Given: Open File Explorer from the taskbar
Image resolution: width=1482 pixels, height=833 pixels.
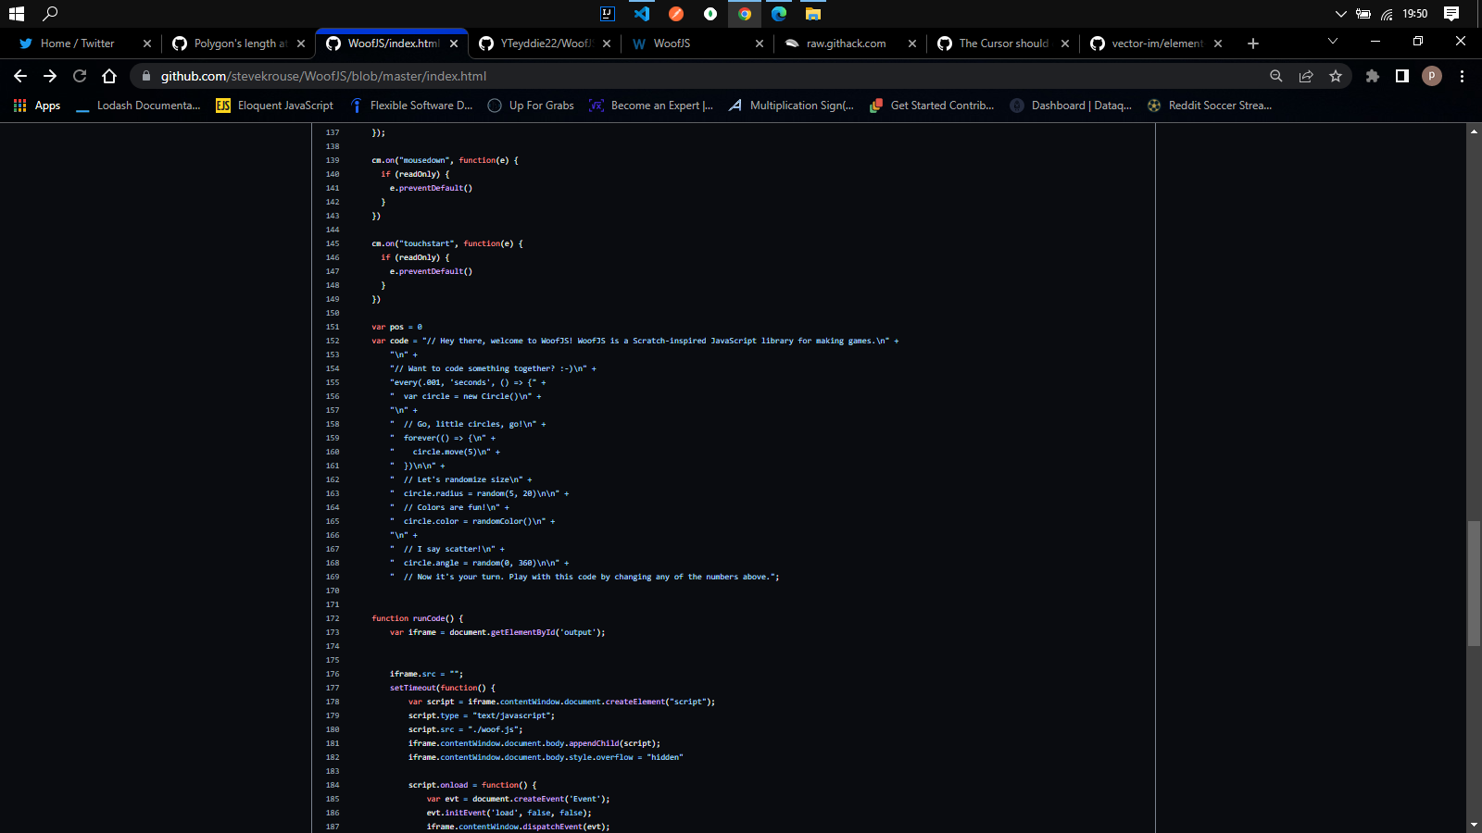Looking at the screenshot, I should click(x=812, y=14).
